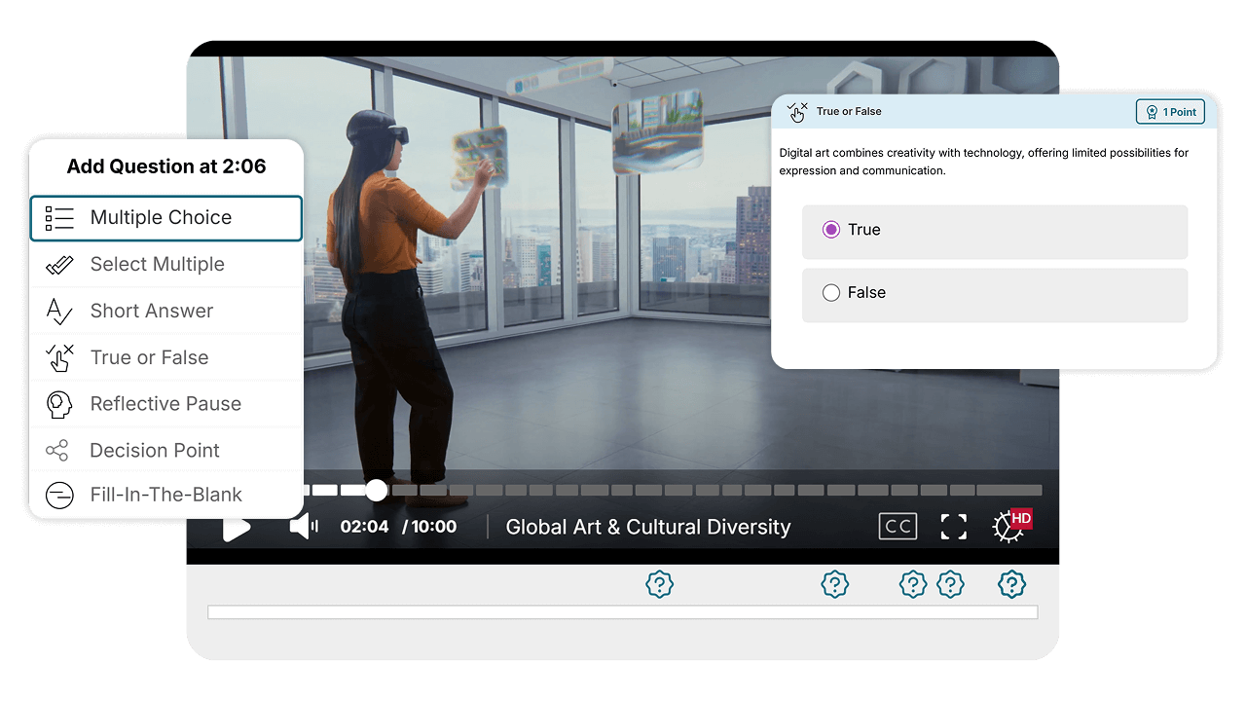1246x701 pixels.
Task: Click the rightmost question marker badge
Action: 1011,584
